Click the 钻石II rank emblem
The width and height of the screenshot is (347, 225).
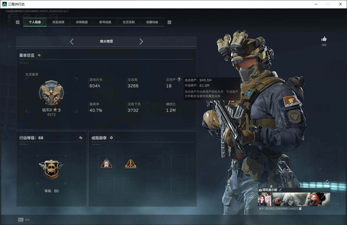pyautogui.click(x=51, y=93)
